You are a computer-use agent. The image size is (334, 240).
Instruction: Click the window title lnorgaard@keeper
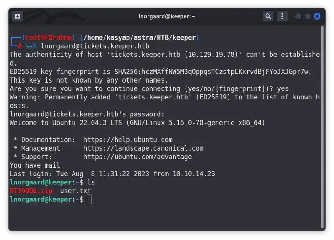pyautogui.click(x=167, y=16)
